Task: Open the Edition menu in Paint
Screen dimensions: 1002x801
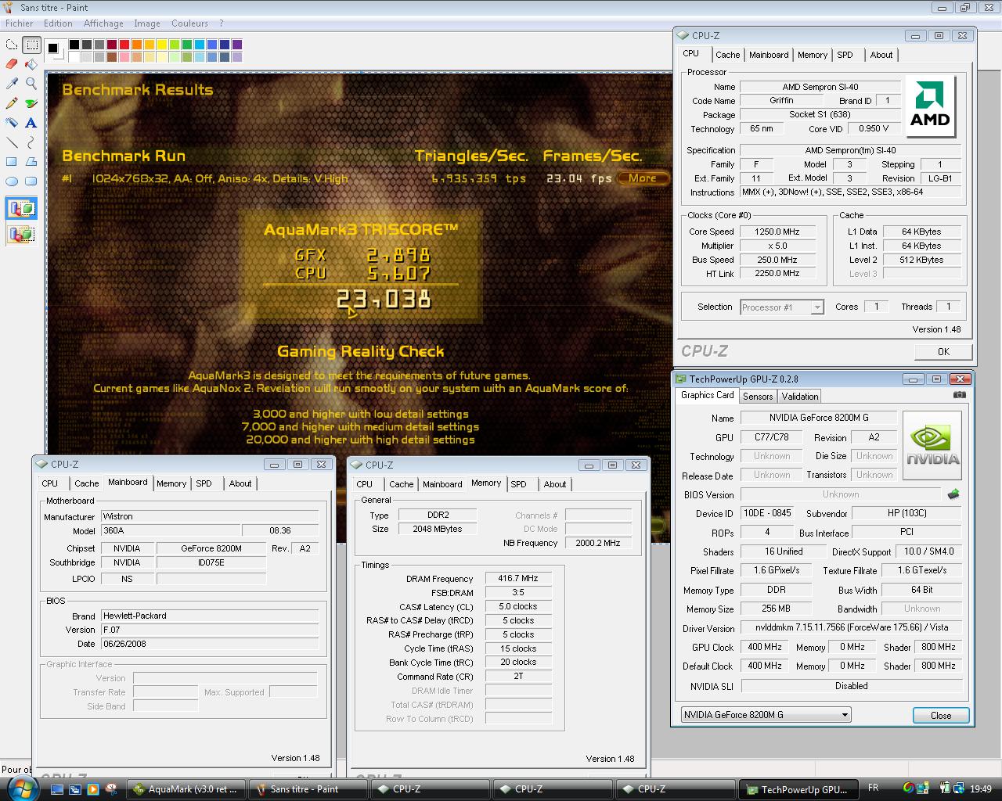Action: [58, 23]
